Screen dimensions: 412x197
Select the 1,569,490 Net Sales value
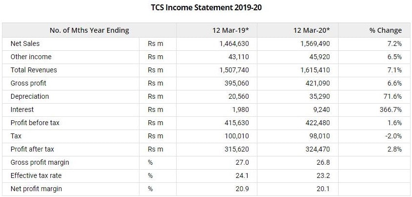315,44
